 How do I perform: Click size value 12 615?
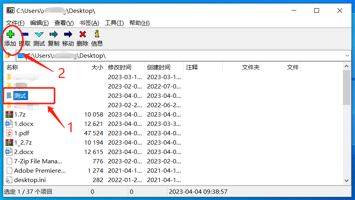pos(94,152)
